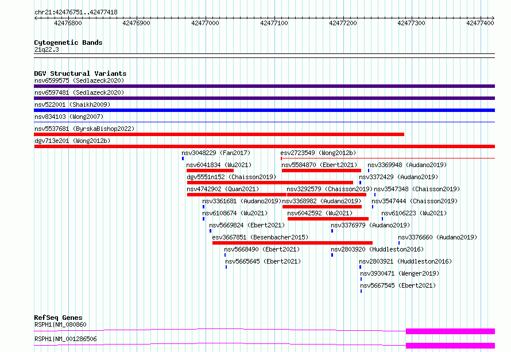Open the dgv5551n152 (Chaisson2019) variant bar
Image resolution: width=511 pixels, height=352 pixels.
tap(270, 183)
